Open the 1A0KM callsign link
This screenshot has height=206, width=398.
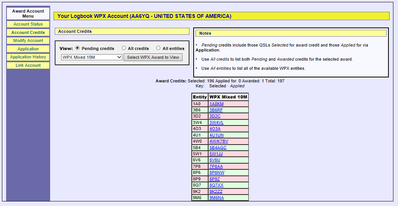coord(216,104)
